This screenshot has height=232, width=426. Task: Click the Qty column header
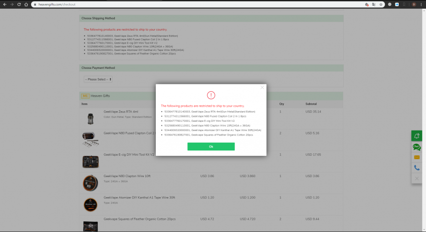coord(281,104)
